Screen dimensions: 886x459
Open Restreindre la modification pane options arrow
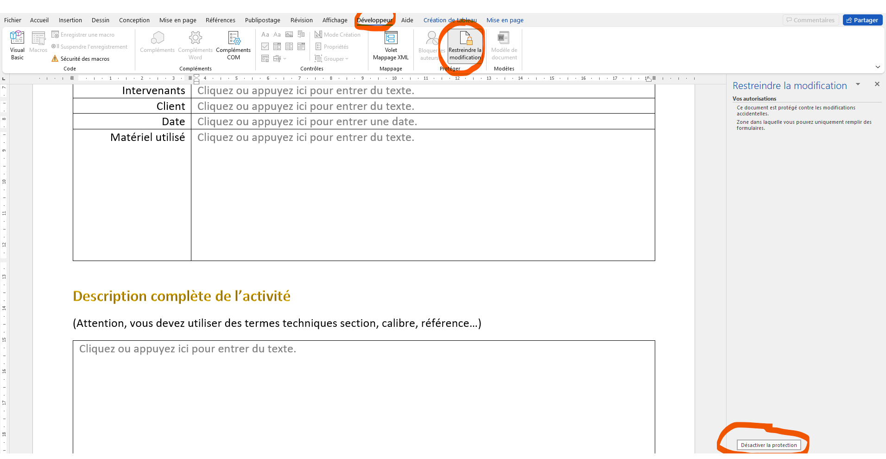pyautogui.click(x=858, y=84)
